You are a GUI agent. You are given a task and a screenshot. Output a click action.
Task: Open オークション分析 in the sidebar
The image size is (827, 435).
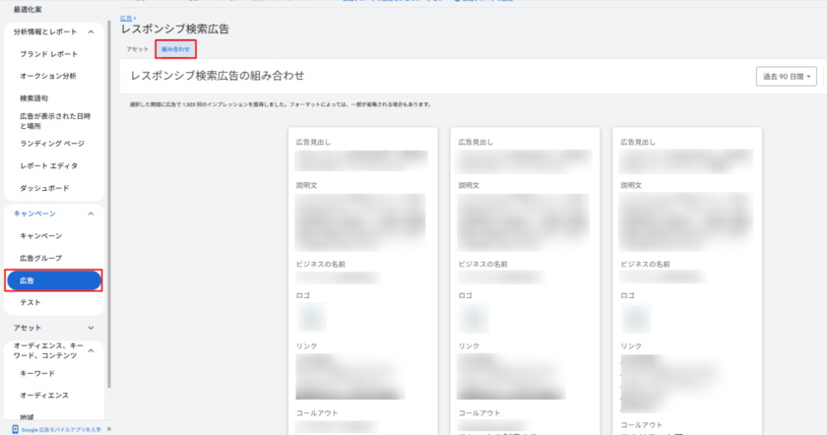(x=47, y=76)
